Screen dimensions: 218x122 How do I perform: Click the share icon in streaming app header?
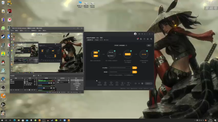pyautogui.click(x=151, y=39)
